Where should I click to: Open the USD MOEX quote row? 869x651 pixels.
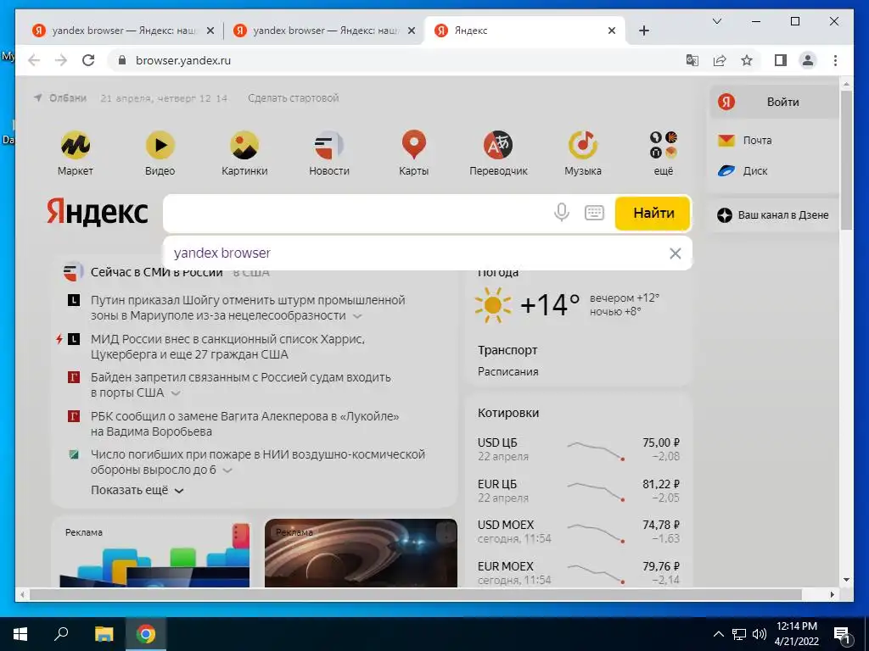click(x=578, y=531)
